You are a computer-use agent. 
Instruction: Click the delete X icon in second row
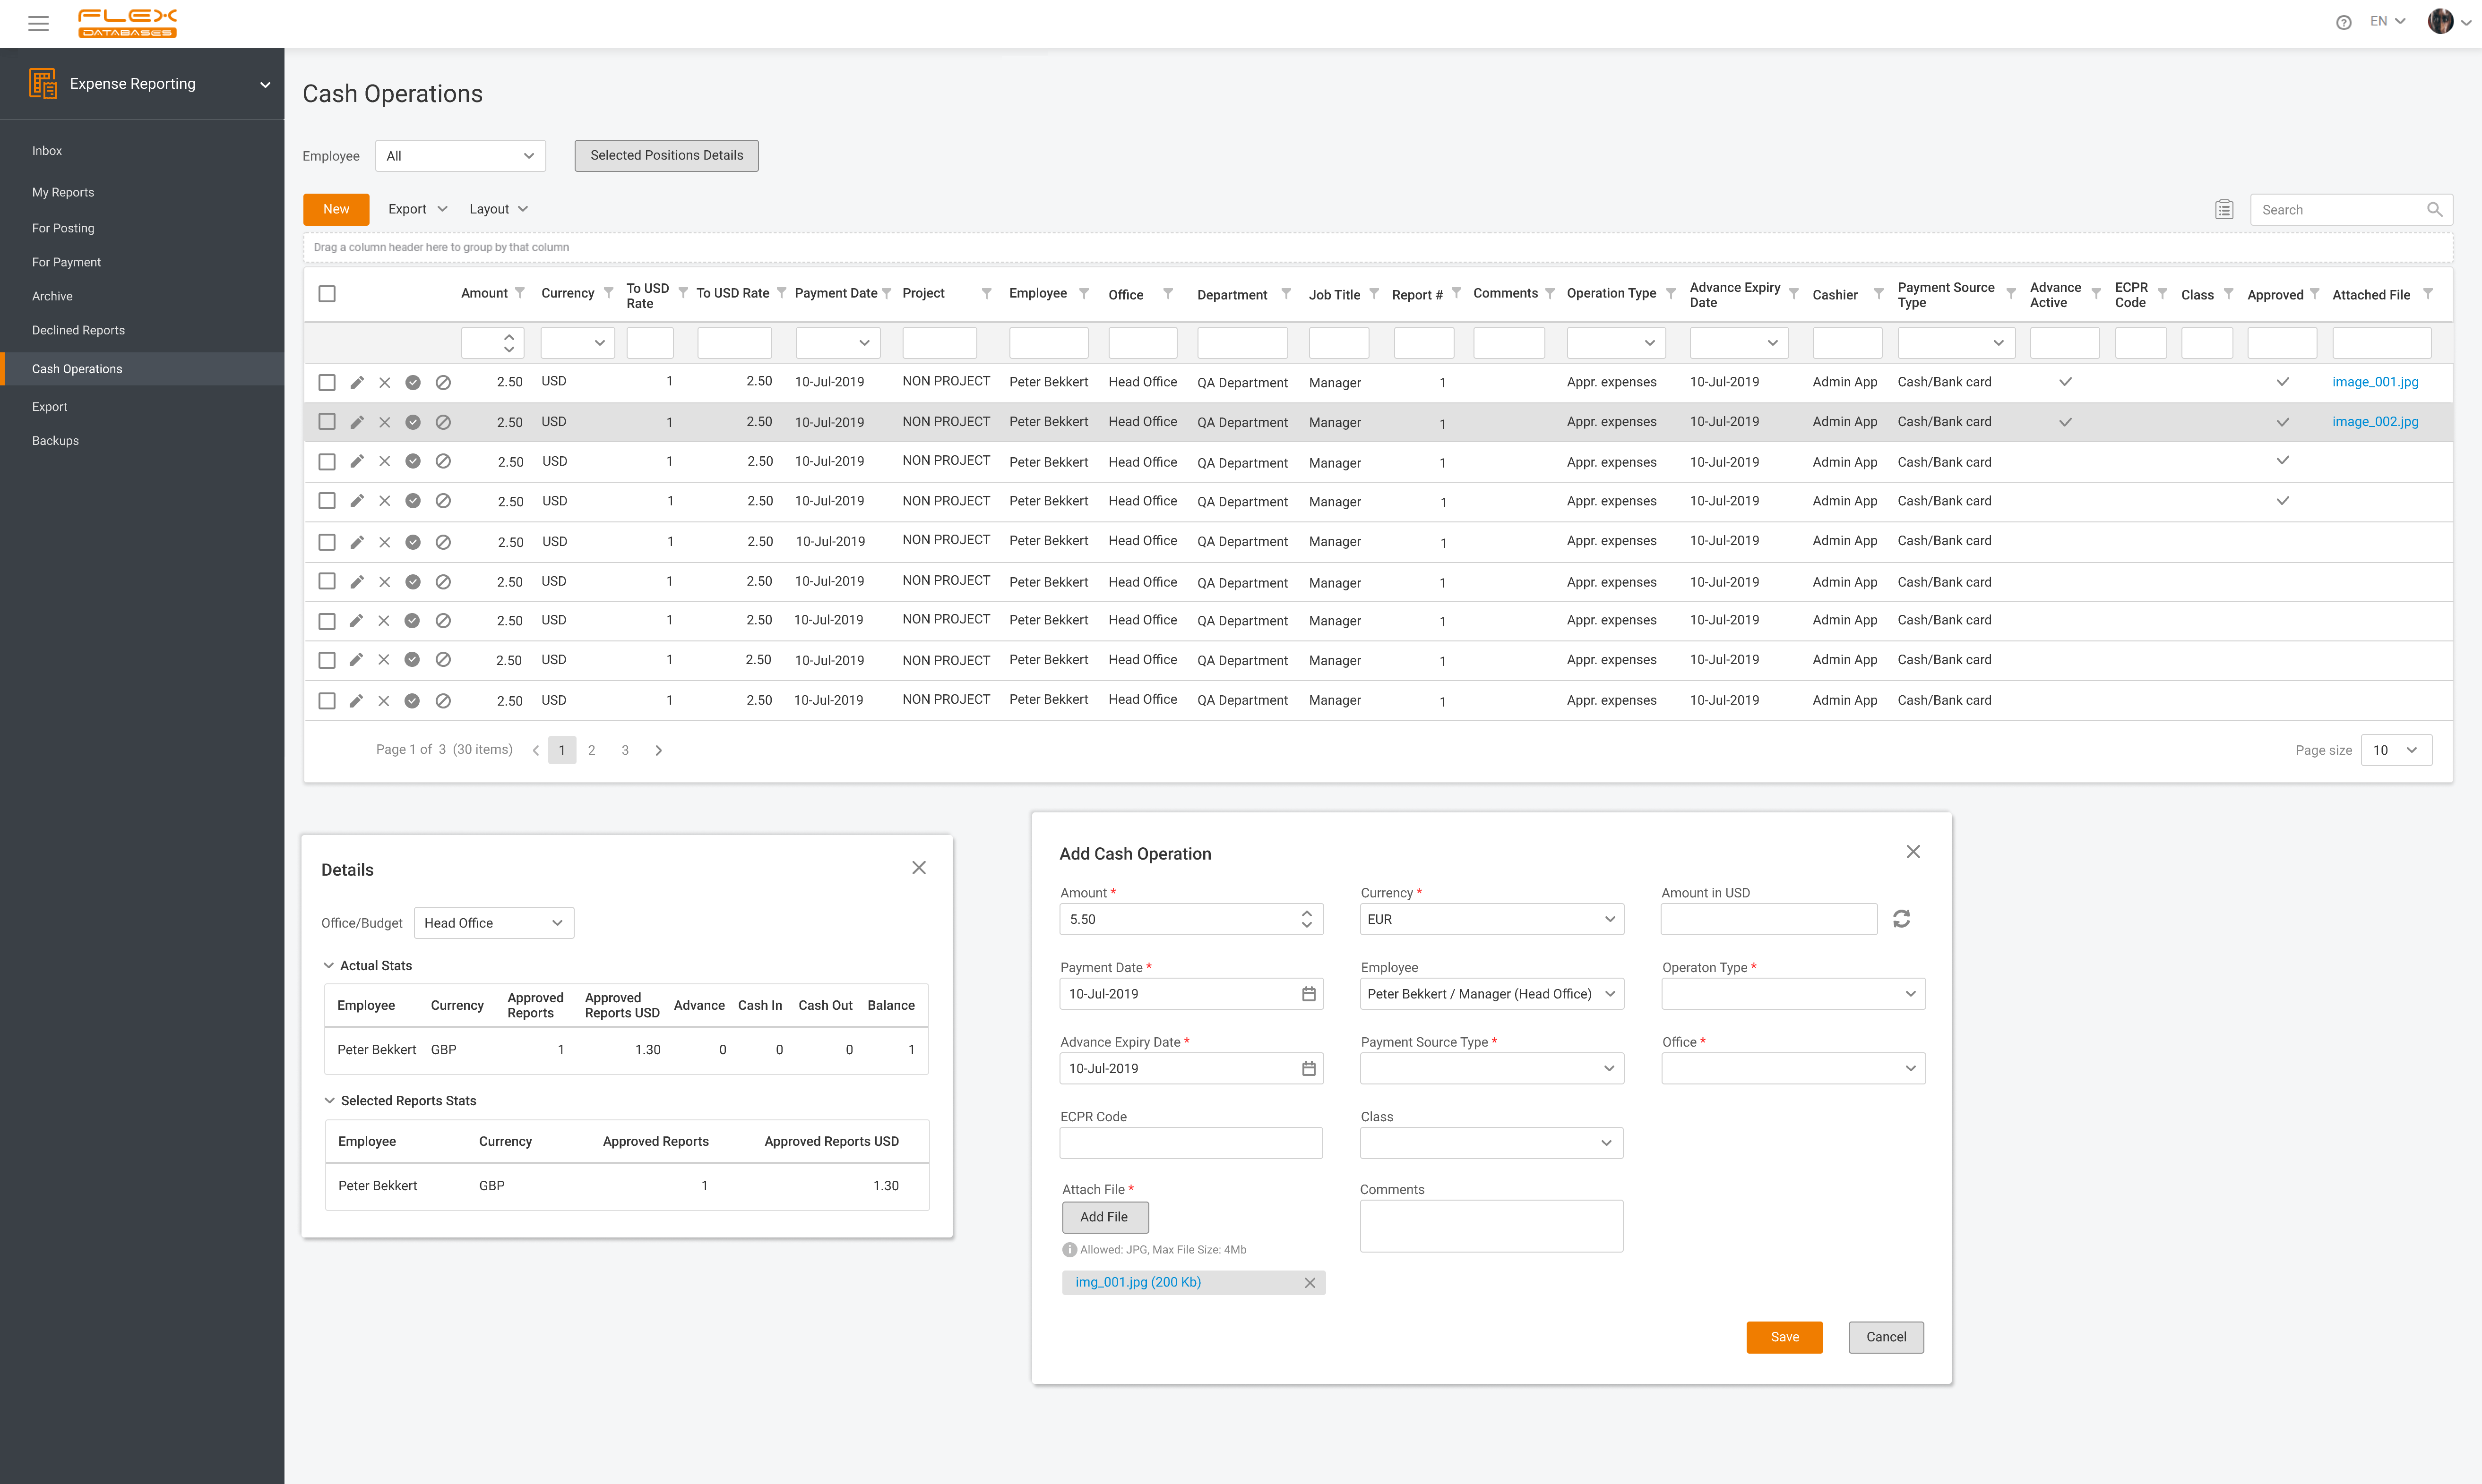(x=384, y=422)
